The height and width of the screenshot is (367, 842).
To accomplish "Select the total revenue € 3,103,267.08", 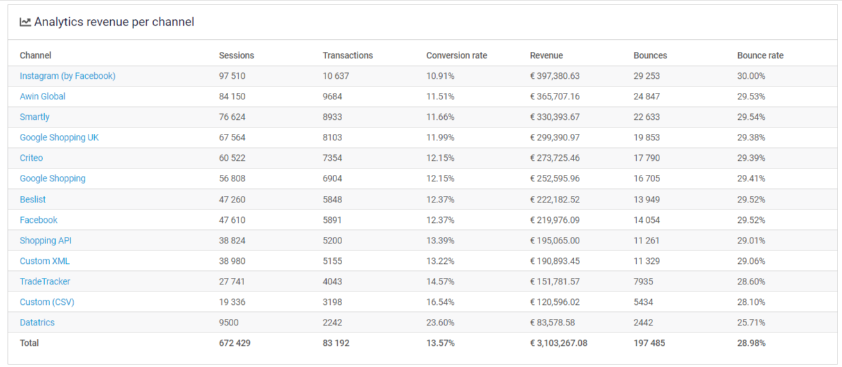I will [x=558, y=343].
